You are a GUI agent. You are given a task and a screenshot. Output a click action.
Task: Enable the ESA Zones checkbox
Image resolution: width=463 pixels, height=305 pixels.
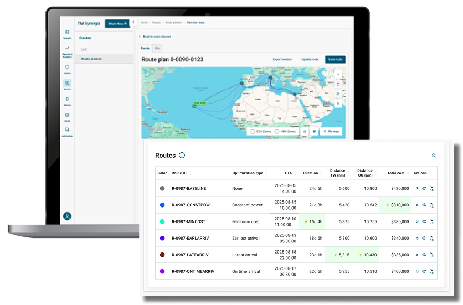coord(253,132)
